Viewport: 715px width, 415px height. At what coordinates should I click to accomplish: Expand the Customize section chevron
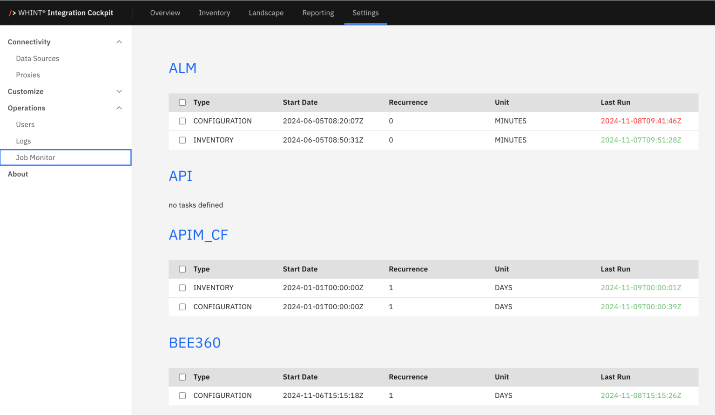pyautogui.click(x=119, y=91)
